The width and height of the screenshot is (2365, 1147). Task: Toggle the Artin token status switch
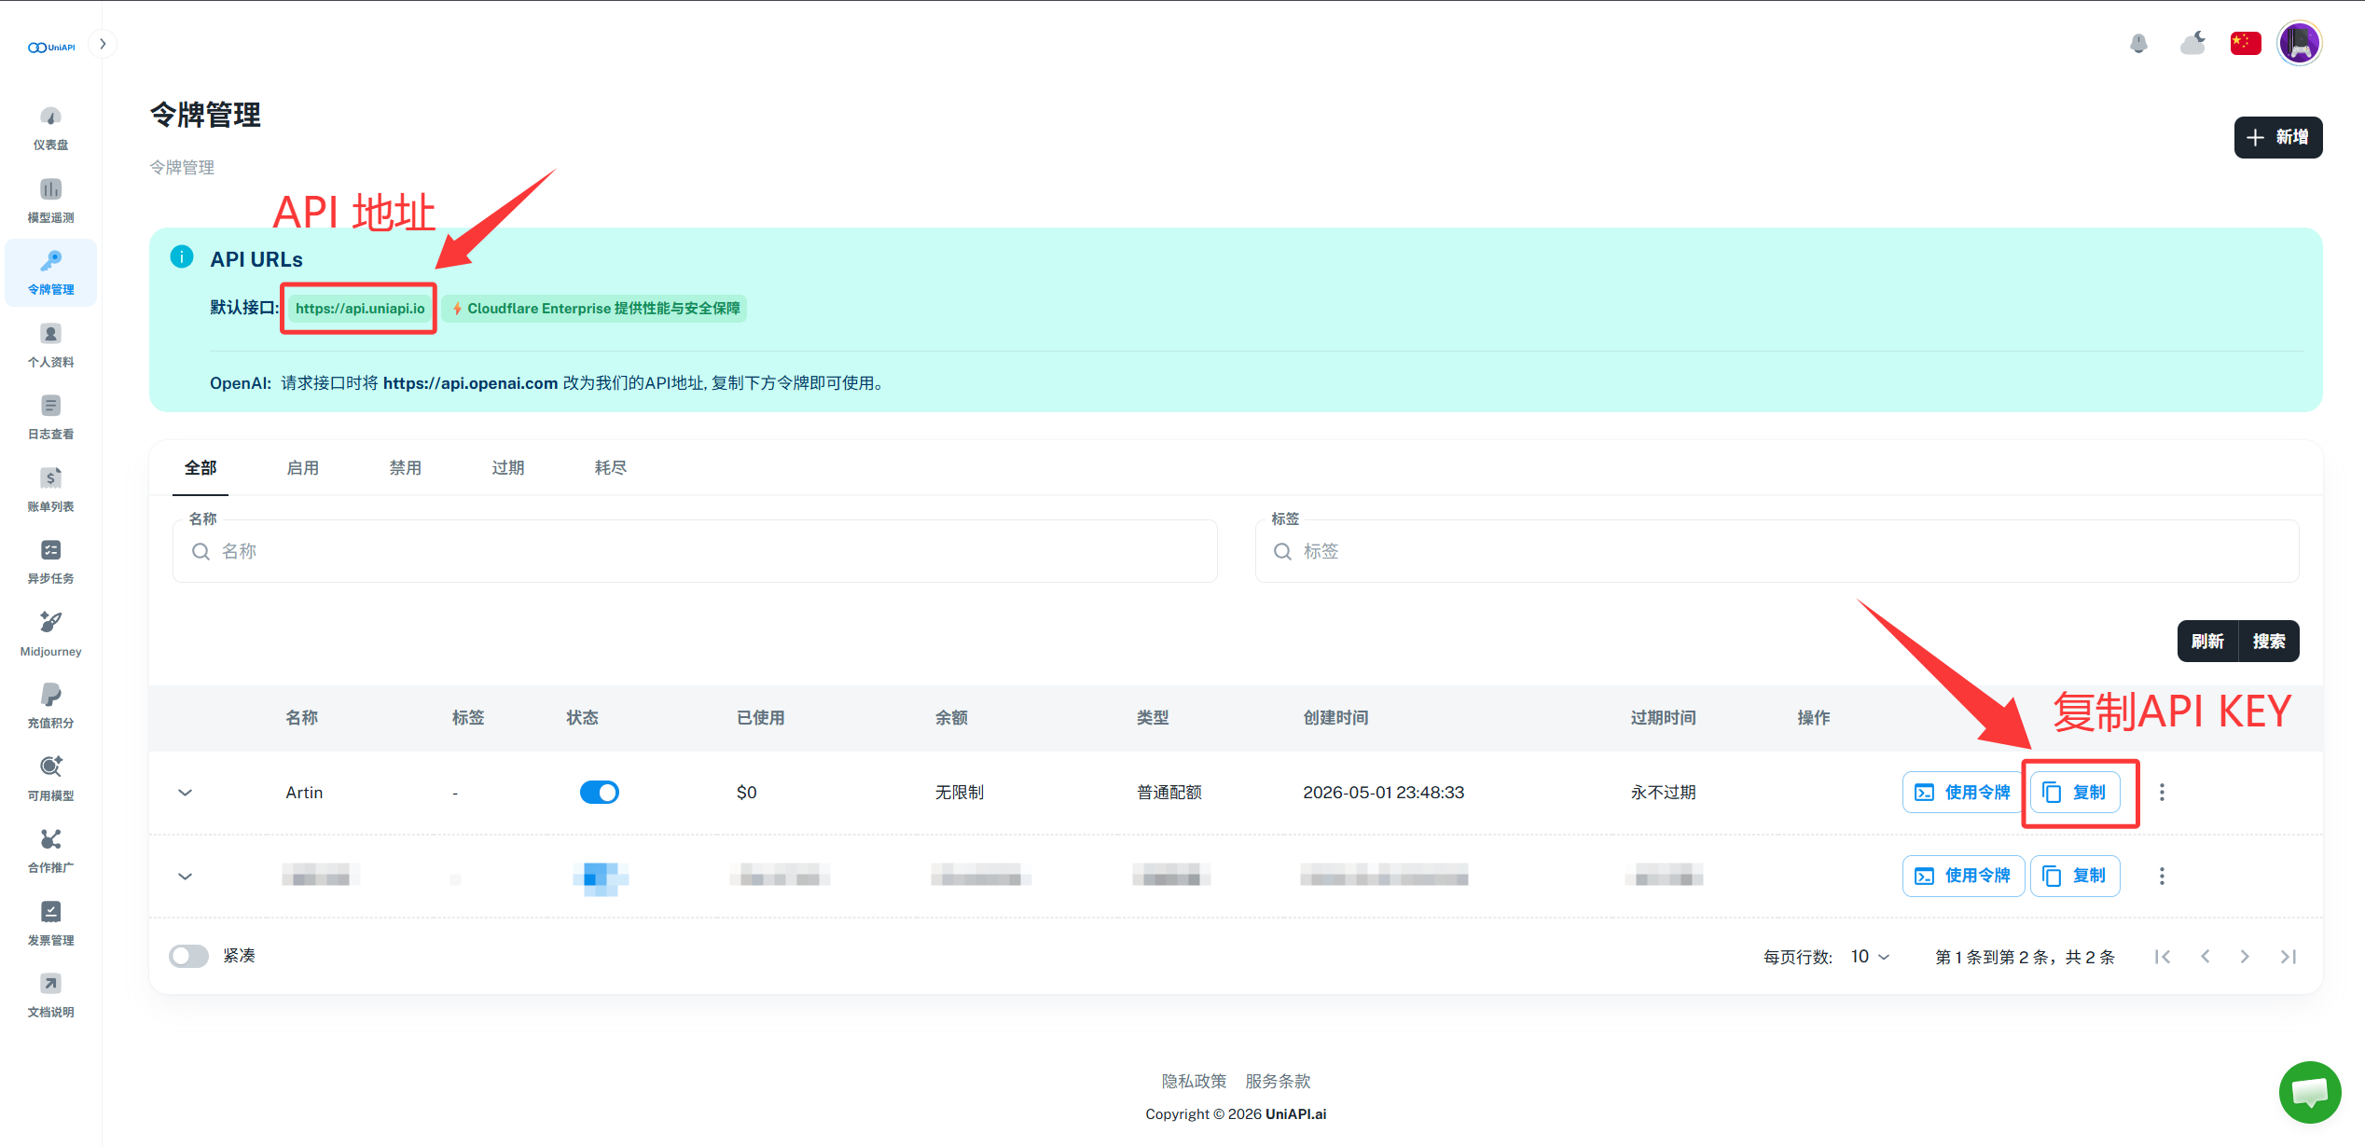click(x=600, y=793)
